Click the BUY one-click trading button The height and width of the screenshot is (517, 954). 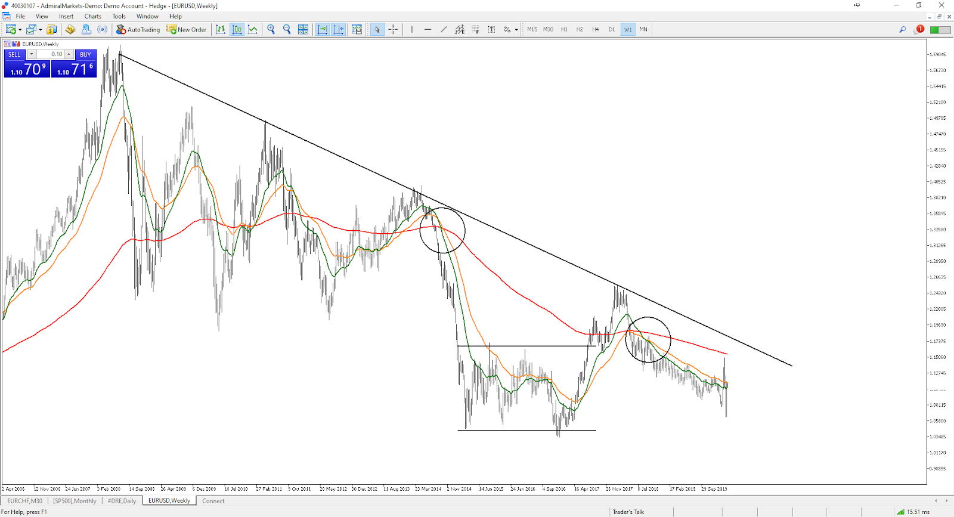[x=85, y=54]
